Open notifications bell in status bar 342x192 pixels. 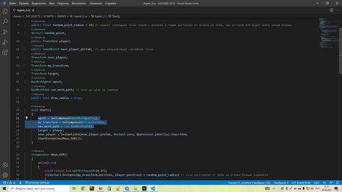pos(337,182)
